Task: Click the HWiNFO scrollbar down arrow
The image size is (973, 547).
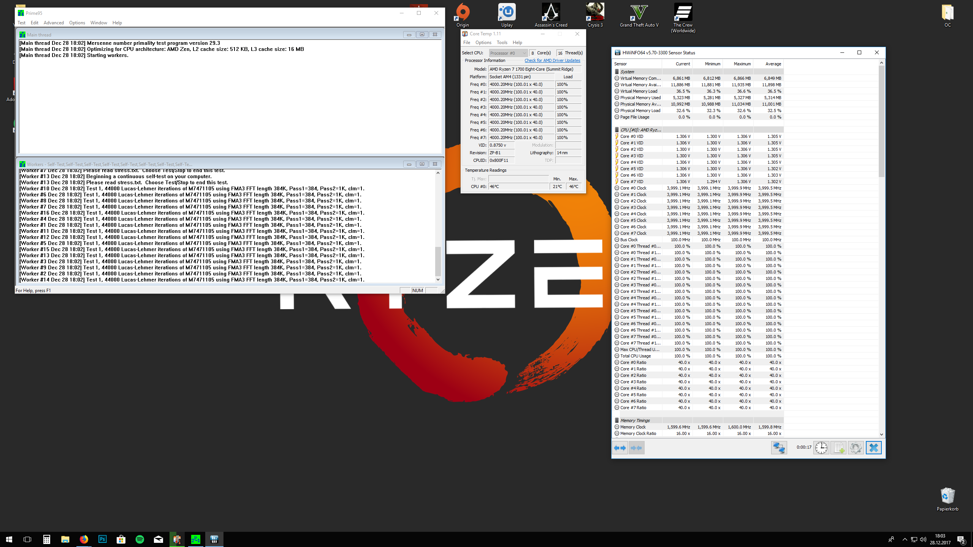Action: (881, 434)
